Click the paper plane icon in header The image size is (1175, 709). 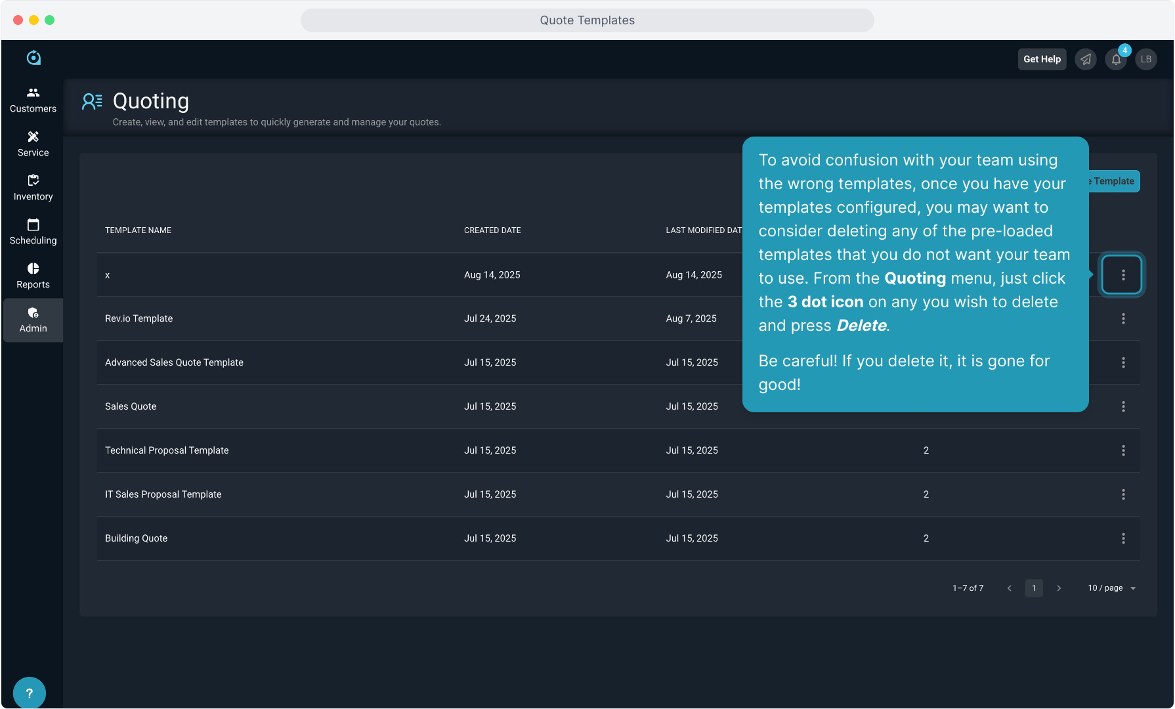(1086, 59)
